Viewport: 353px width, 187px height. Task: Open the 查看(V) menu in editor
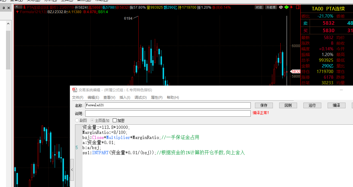[109, 97]
